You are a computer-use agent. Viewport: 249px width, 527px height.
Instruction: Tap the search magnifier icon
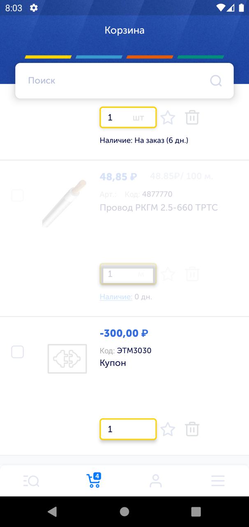tap(216, 81)
